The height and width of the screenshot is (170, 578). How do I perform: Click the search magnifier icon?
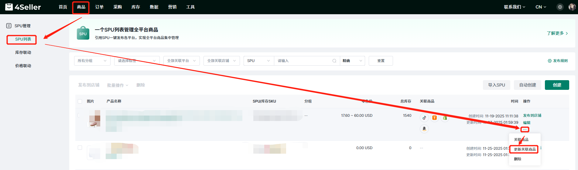coord(334,61)
